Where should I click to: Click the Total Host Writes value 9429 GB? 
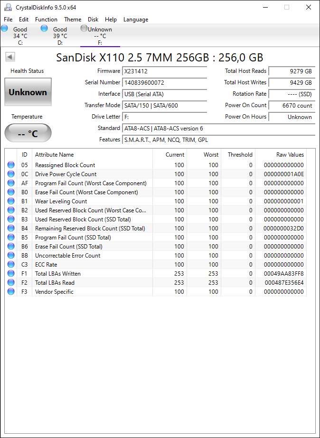(x=292, y=83)
